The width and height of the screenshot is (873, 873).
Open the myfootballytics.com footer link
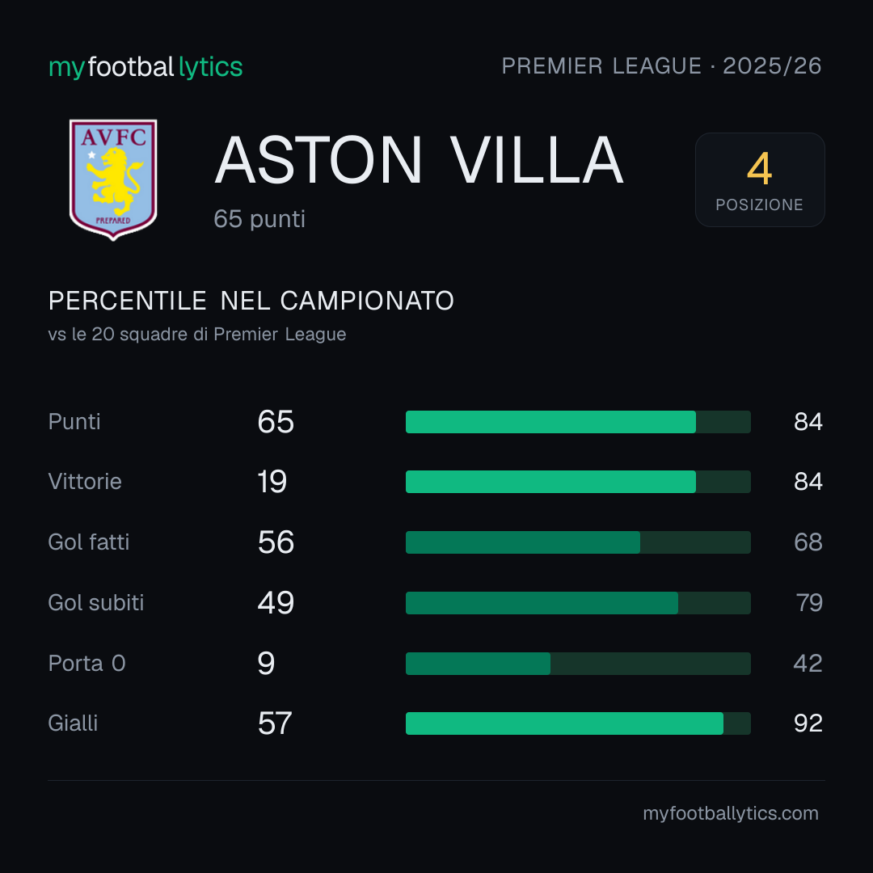(x=731, y=813)
